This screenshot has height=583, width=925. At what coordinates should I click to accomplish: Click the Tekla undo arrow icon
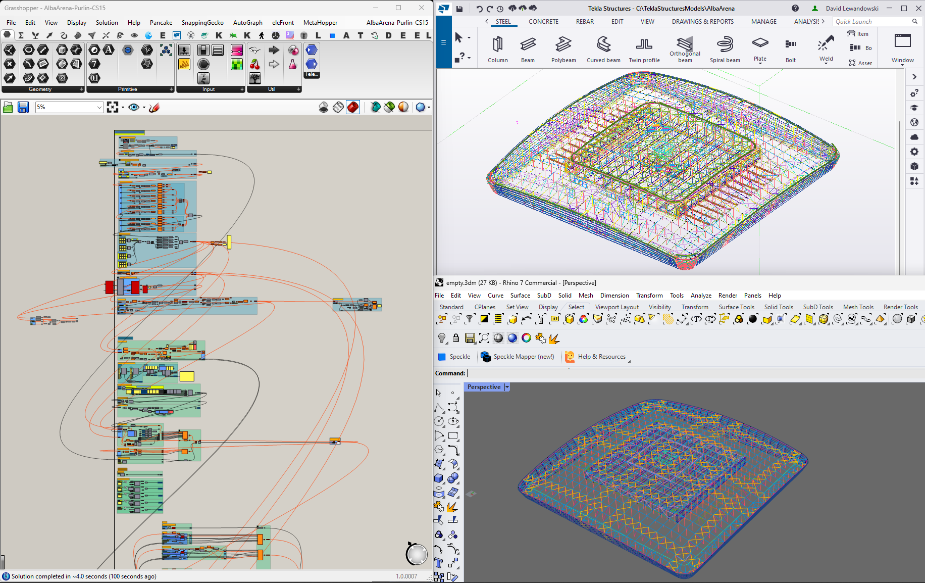(x=479, y=9)
